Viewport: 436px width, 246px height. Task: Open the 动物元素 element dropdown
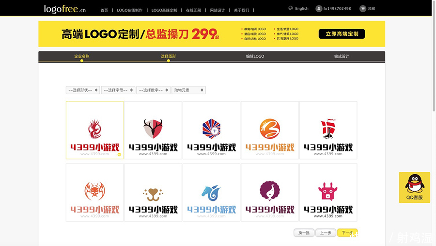pos(188,90)
